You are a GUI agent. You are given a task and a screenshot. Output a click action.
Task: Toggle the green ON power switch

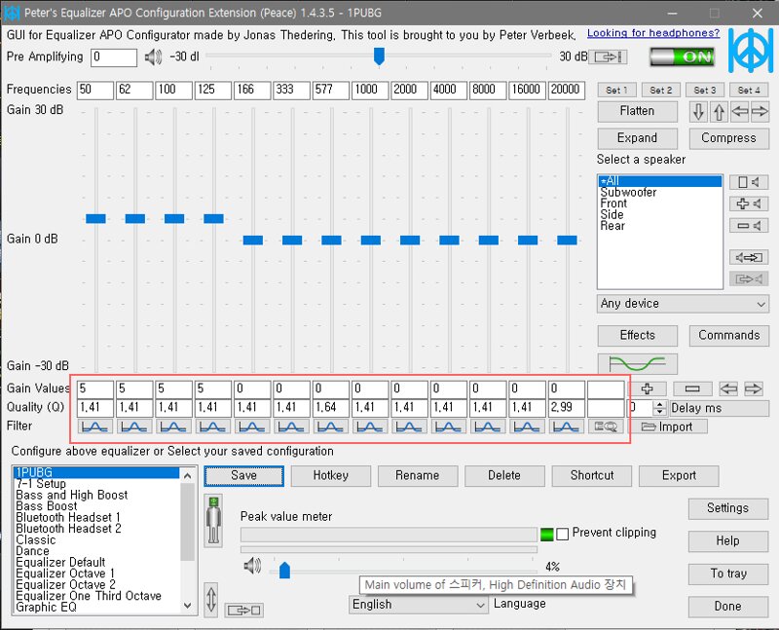[x=682, y=56]
